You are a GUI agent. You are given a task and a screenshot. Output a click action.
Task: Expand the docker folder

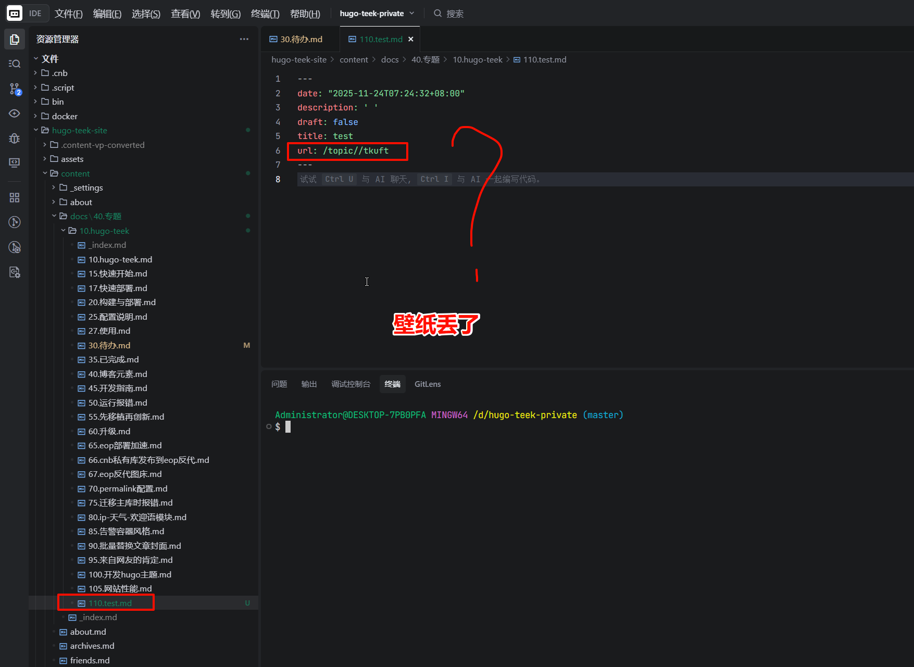(64, 117)
